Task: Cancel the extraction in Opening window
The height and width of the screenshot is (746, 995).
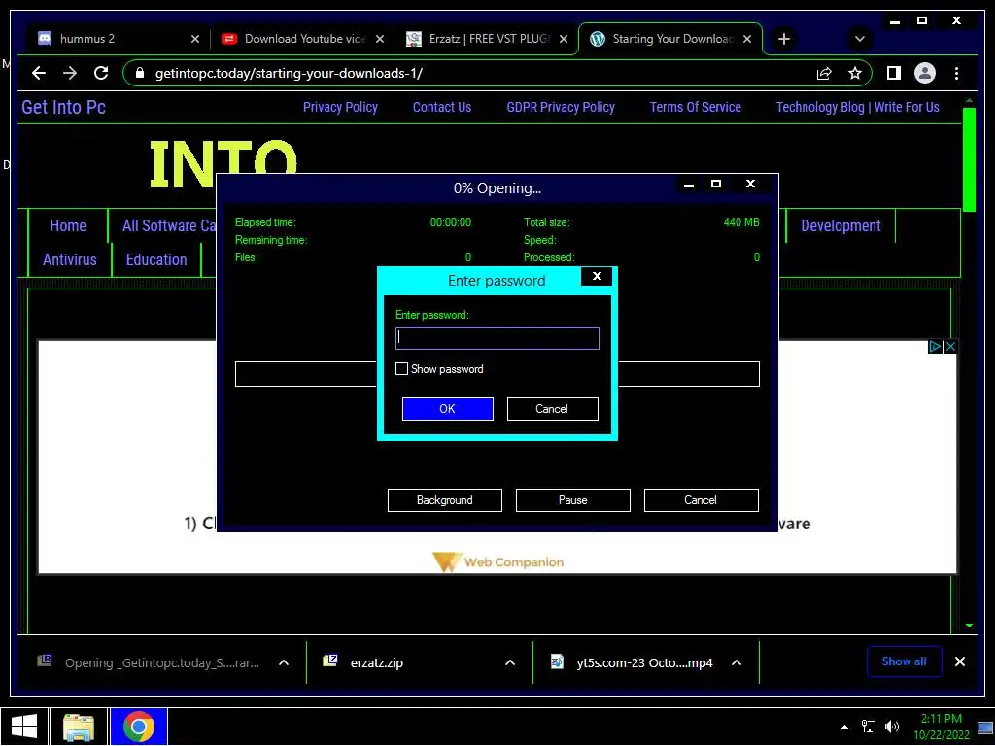Action: point(702,500)
